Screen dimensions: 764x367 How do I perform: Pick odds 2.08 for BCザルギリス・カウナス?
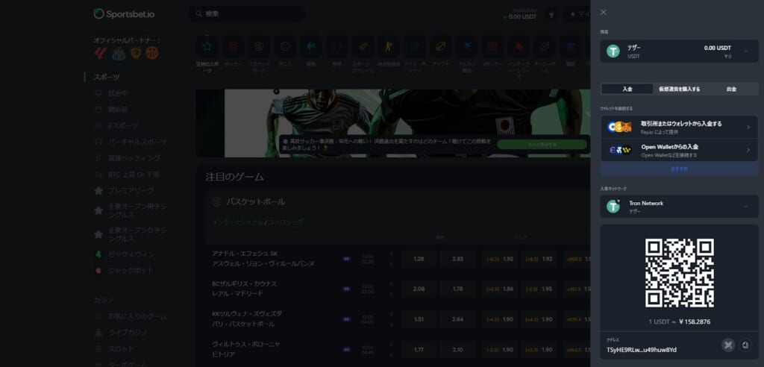[419, 289]
